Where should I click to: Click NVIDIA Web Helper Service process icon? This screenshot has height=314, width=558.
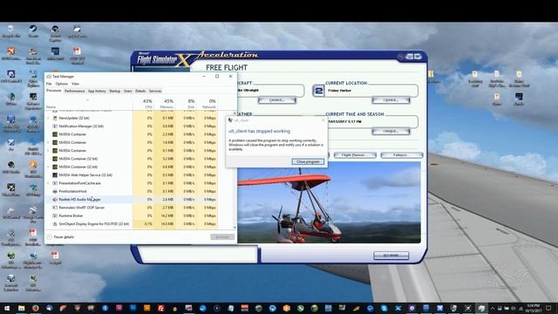click(x=55, y=174)
